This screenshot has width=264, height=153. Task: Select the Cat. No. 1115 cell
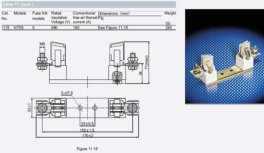click(x=5, y=27)
